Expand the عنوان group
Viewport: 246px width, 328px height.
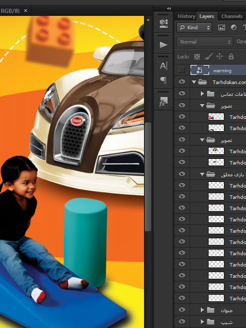(x=202, y=310)
